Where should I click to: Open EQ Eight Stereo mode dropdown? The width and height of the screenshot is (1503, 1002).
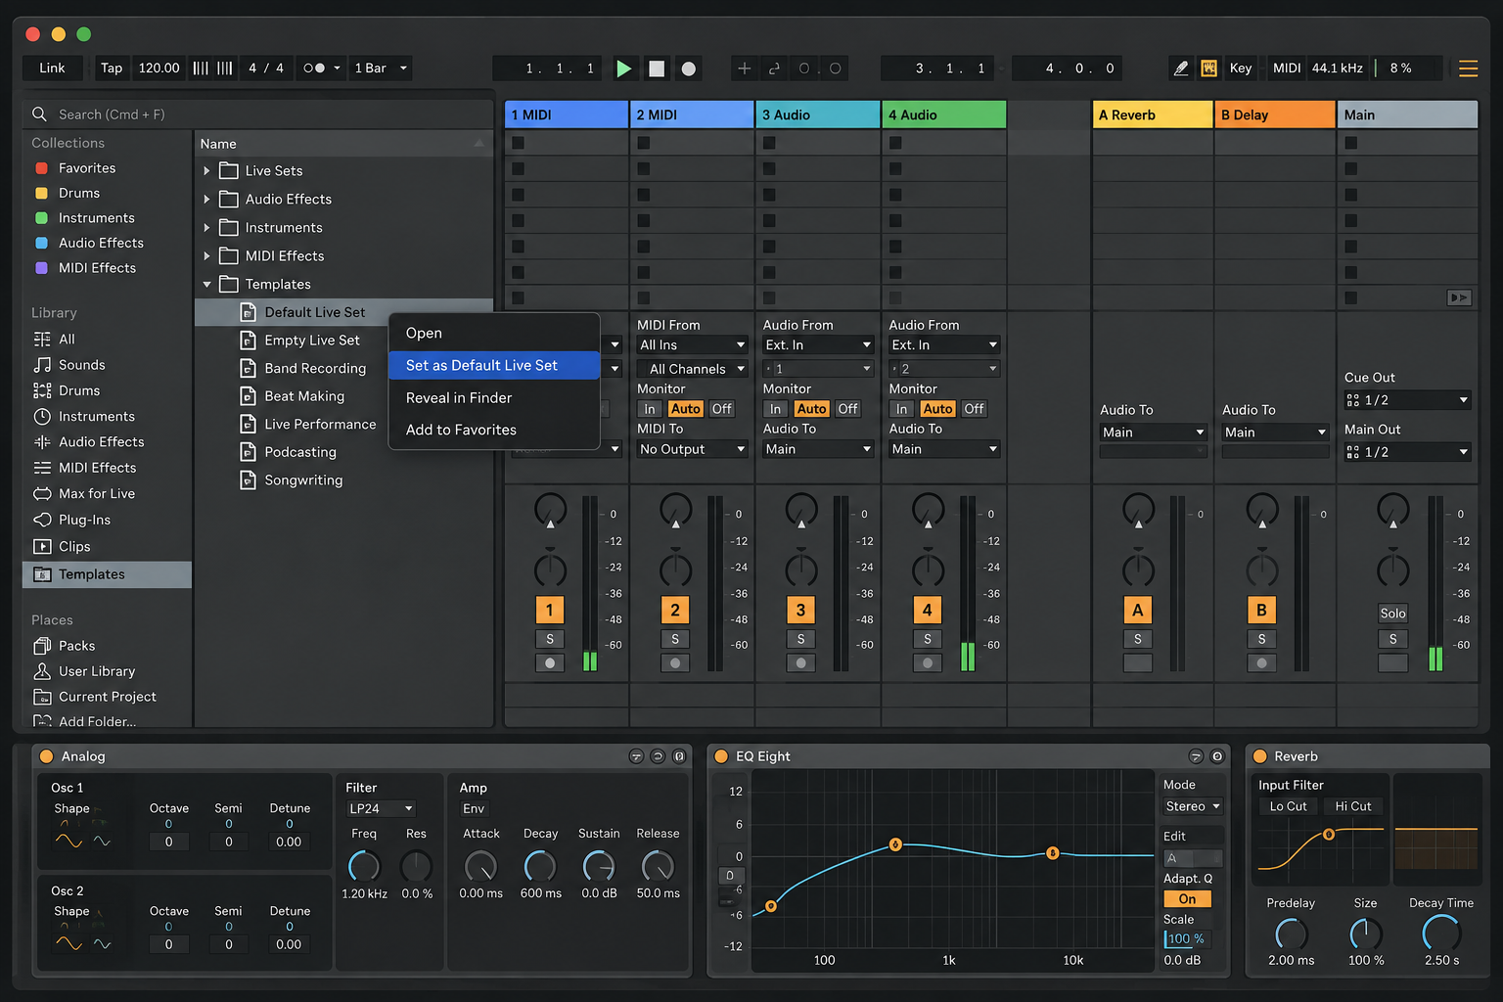point(1193,807)
